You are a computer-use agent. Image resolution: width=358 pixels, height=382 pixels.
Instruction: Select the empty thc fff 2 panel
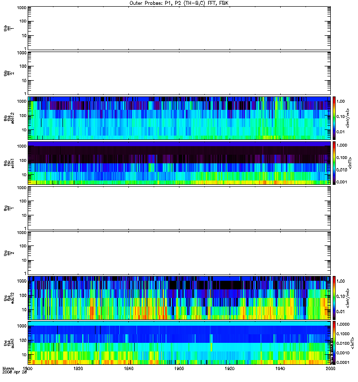click(179, 253)
